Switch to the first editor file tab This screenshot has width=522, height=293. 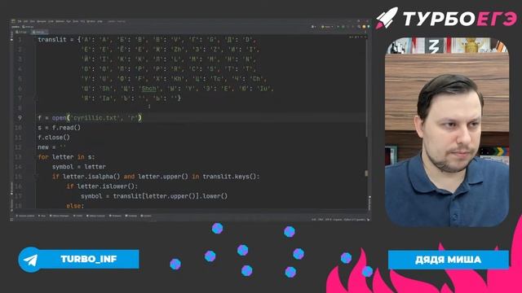21,32
